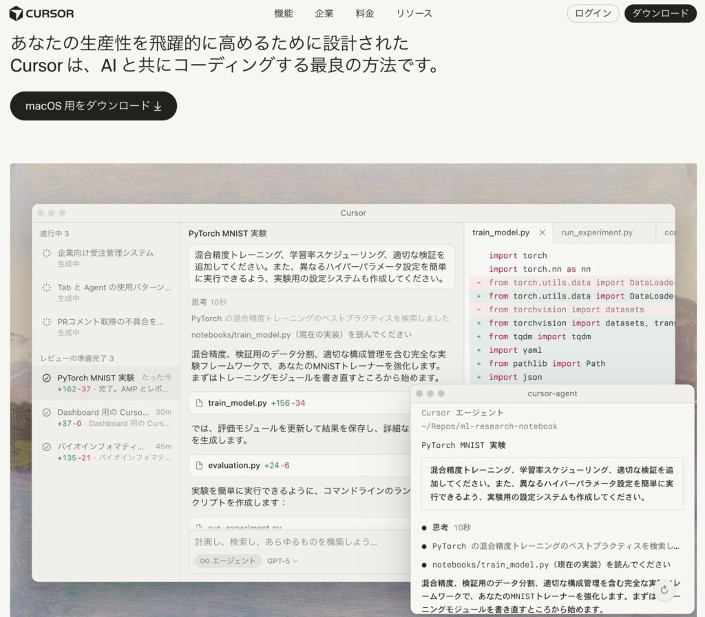Click the evaluation.py file icon
705x617 pixels.
point(200,466)
